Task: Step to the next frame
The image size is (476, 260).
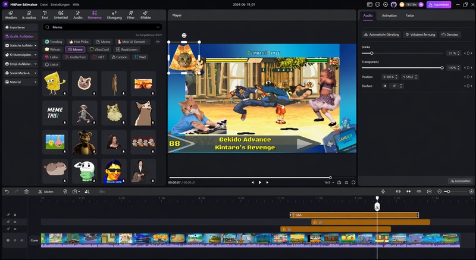Action: pos(267,182)
